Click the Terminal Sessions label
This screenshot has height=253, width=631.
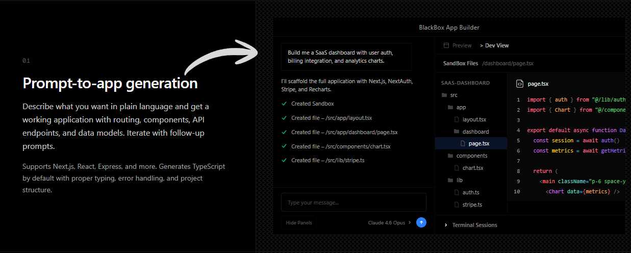474,225
